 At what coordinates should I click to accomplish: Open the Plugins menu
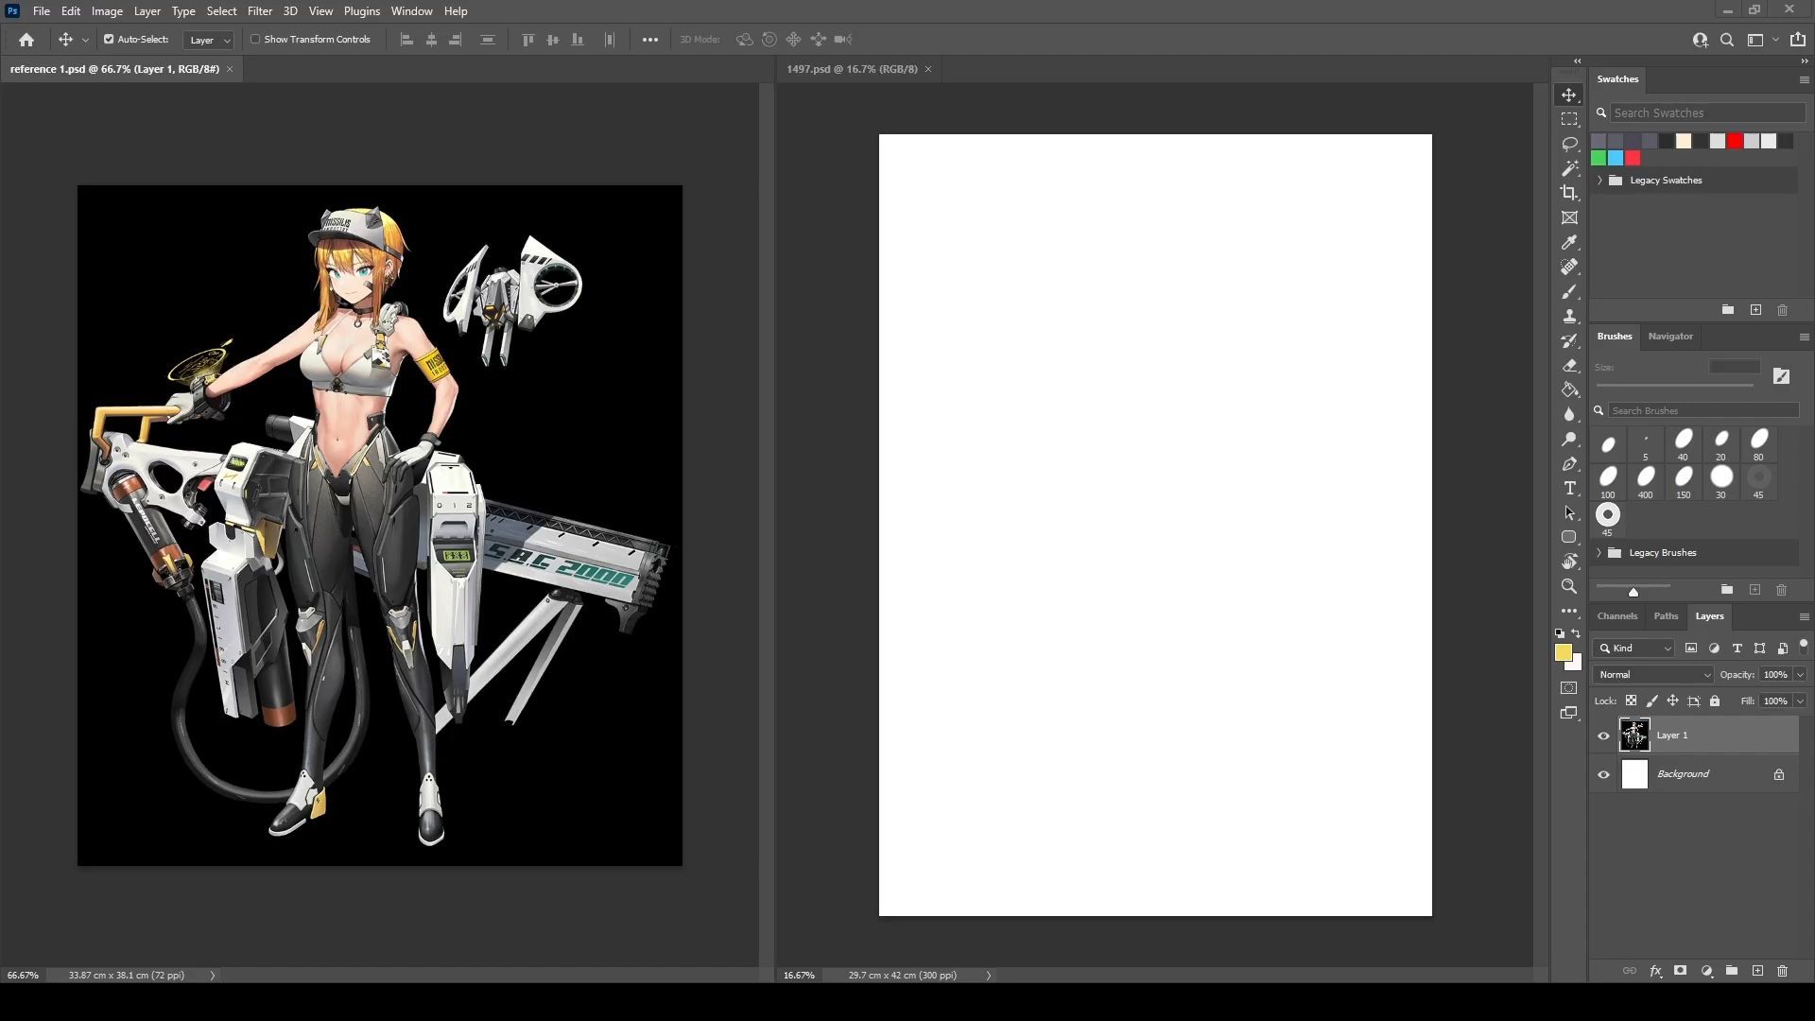(x=361, y=11)
